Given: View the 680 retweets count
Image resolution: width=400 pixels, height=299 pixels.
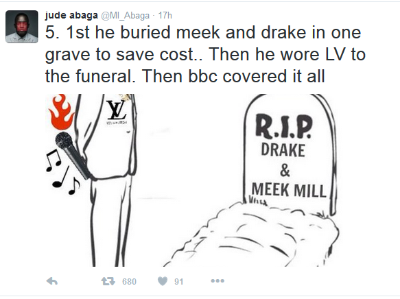Looking at the screenshot, I should [129, 281].
